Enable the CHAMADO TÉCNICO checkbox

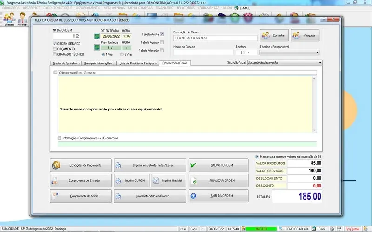(55, 54)
